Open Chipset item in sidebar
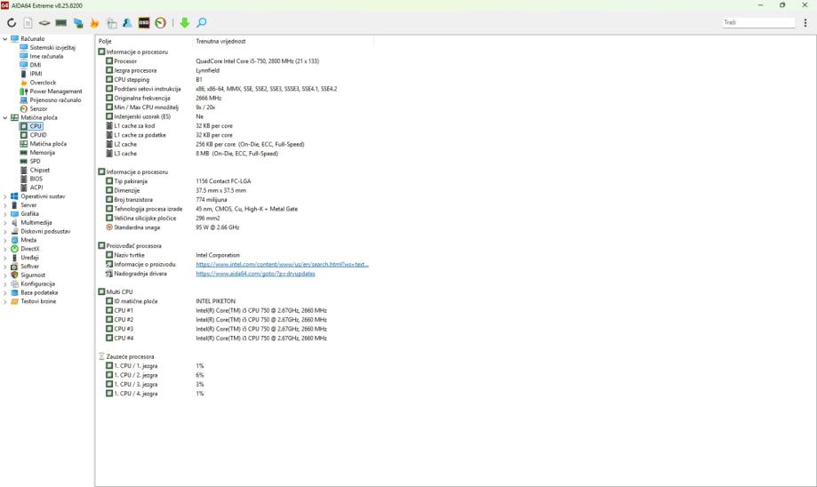The width and height of the screenshot is (817, 487). click(35, 170)
